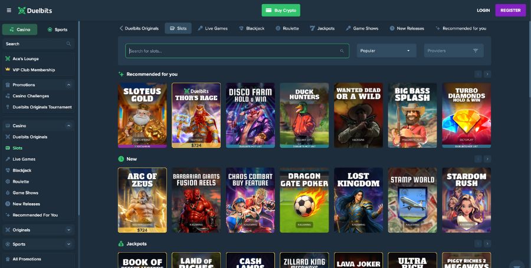The image size is (531, 268).
Task: Expand the Sports sidebar section
Action: pyautogui.click(x=69, y=244)
